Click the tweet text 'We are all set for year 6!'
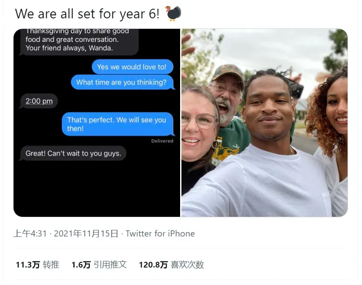 [87, 14]
